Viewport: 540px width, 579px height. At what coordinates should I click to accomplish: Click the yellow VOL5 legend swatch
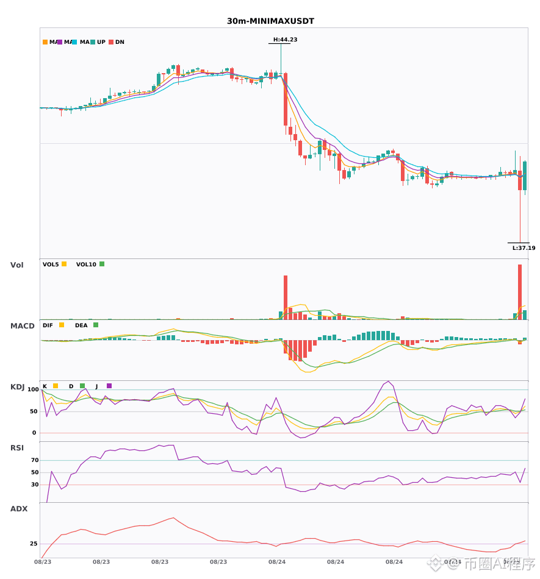64,264
